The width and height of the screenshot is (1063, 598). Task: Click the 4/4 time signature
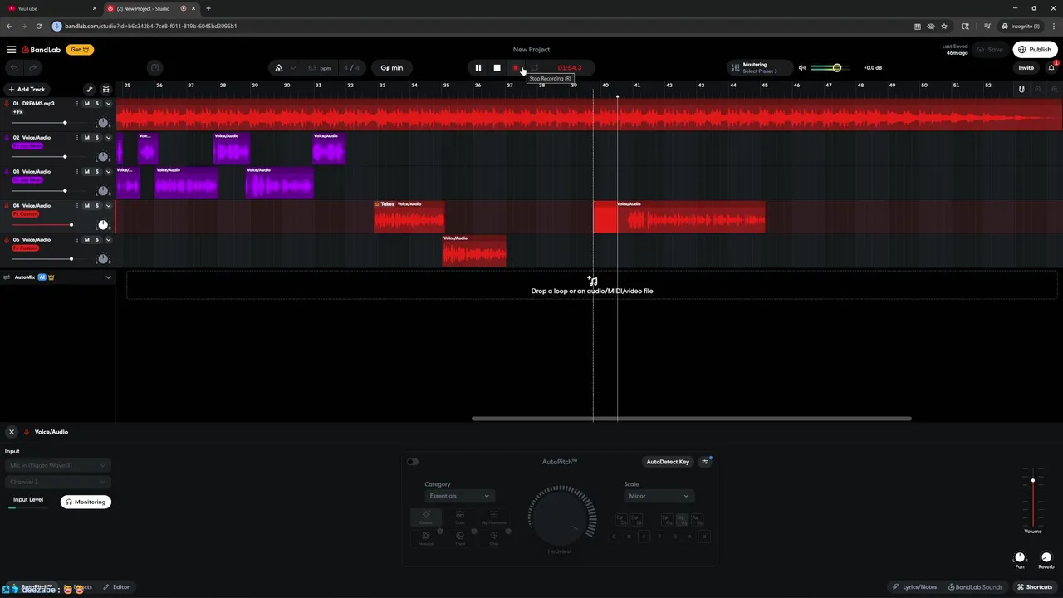point(352,68)
